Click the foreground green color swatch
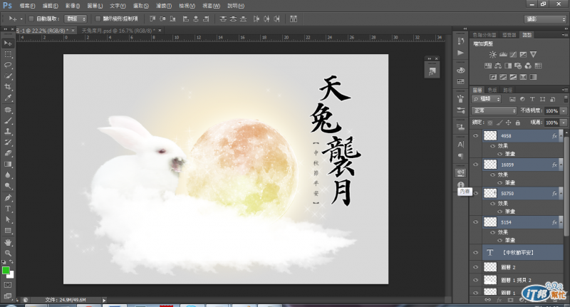Image resolution: width=570 pixels, height=307 pixels. pyautogui.click(x=6, y=270)
